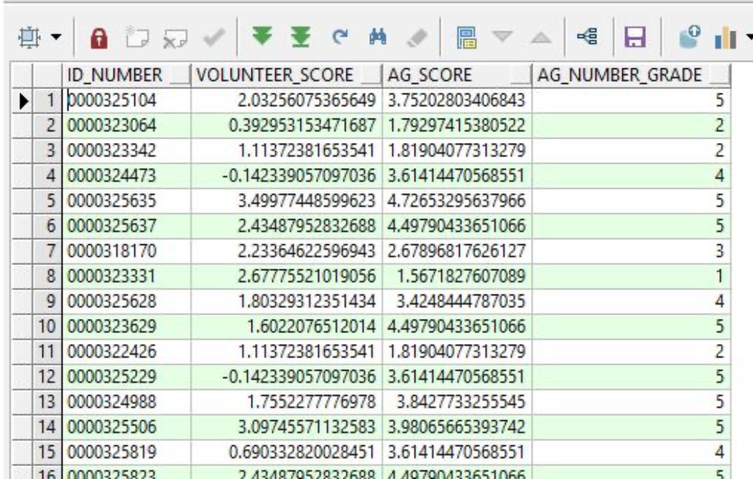The height and width of the screenshot is (479, 753).
Task: Click small button at right of AG_NUMBER_GRADE header
Action: (x=719, y=75)
